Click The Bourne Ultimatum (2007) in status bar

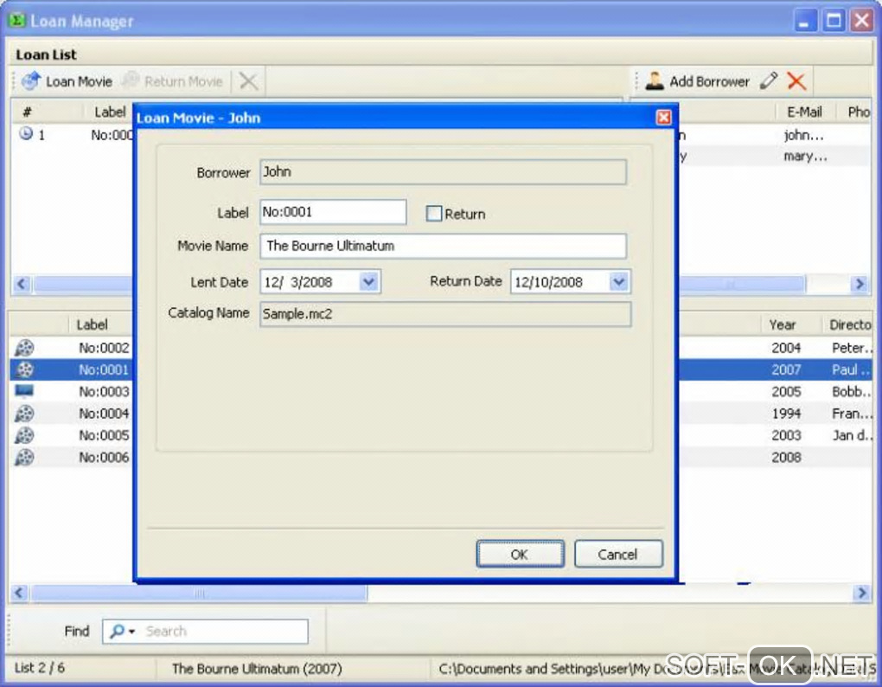point(257,669)
